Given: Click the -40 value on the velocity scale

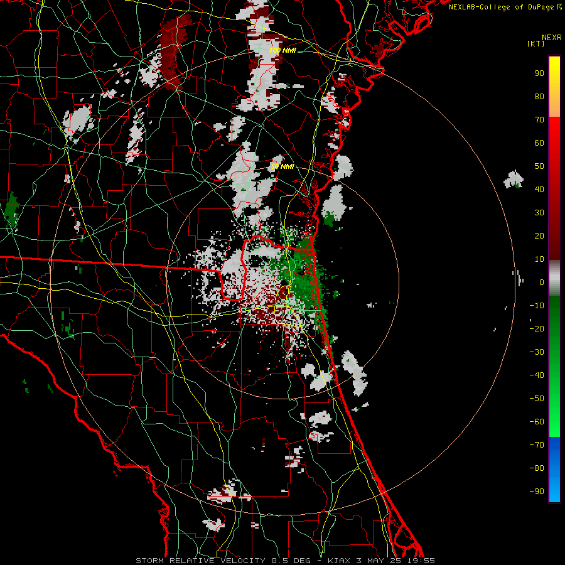Looking at the screenshot, I should click(x=537, y=375).
